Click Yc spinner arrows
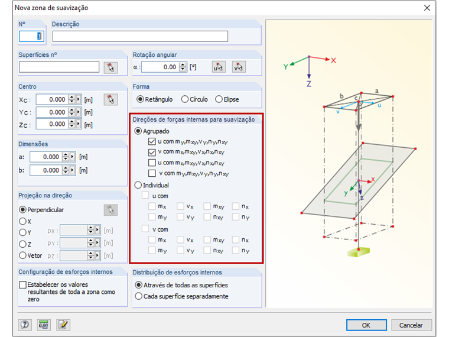Viewport: 449px width, 337px height. coord(71,112)
